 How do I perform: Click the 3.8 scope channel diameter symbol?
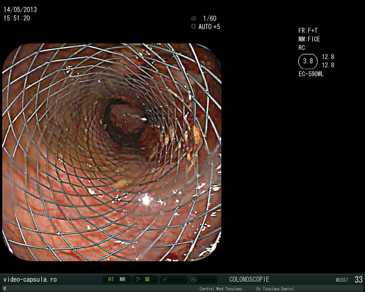(308, 61)
